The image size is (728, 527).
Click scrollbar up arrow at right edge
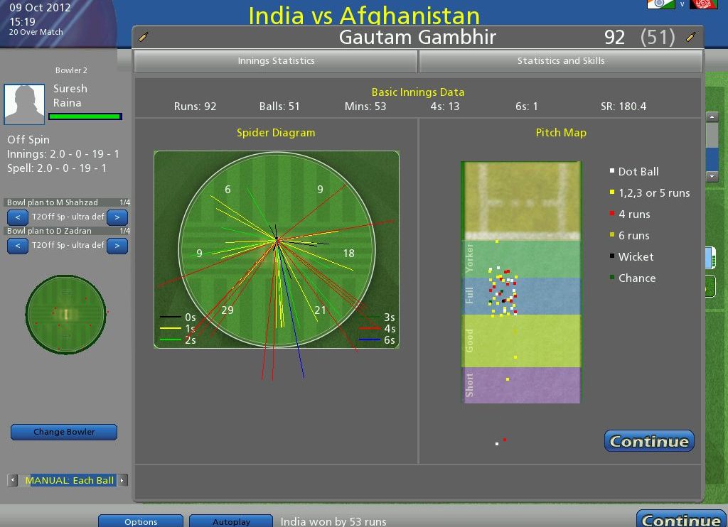click(x=712, y=117)
